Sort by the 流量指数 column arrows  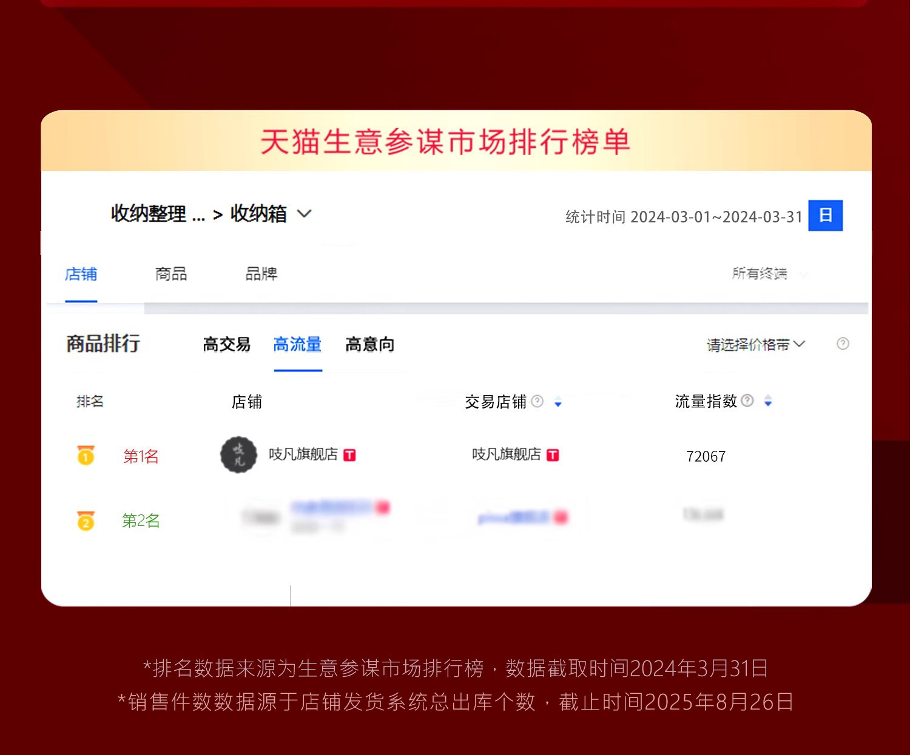768,401
